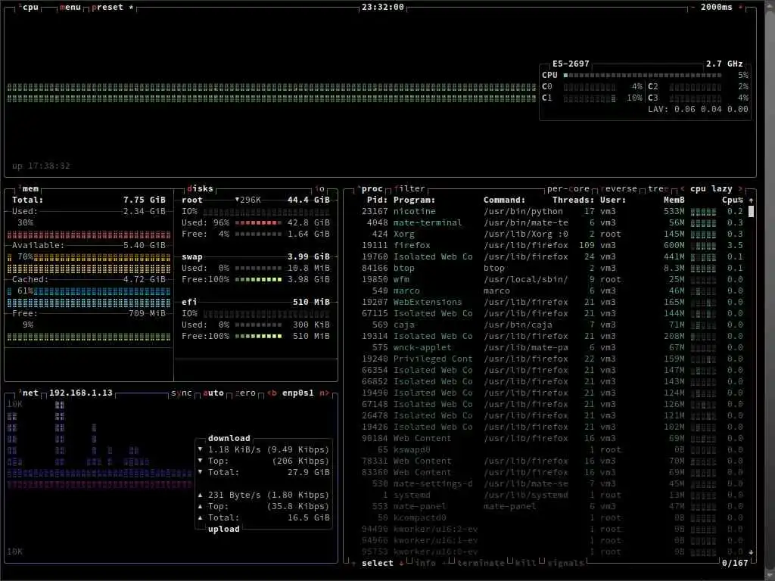Click the 0/167 process counter
The width and height of the screenshot is (775, 581).
pos(735,563)
